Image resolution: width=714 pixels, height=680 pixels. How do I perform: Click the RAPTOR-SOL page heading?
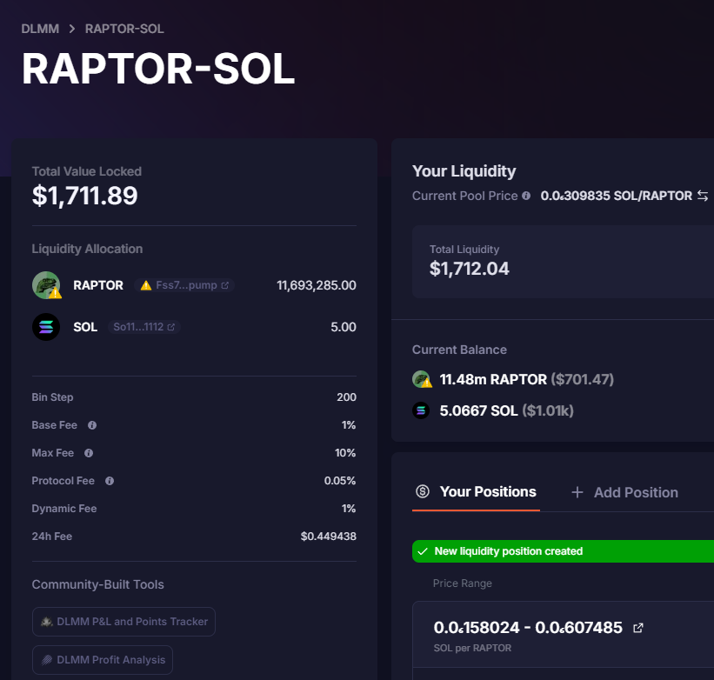pos(158,69)
